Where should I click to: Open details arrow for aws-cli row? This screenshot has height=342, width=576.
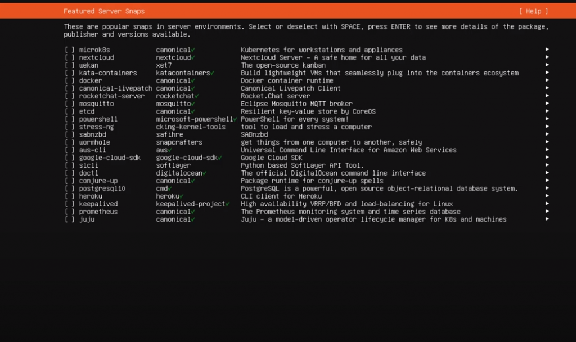pos(547,150)
